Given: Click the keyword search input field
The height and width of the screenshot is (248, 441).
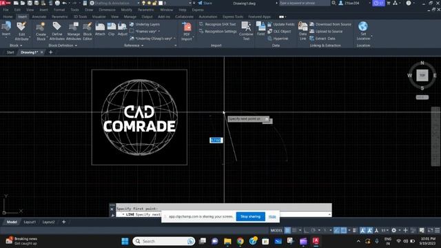Looking at the screenshot, I should (304, 3).
